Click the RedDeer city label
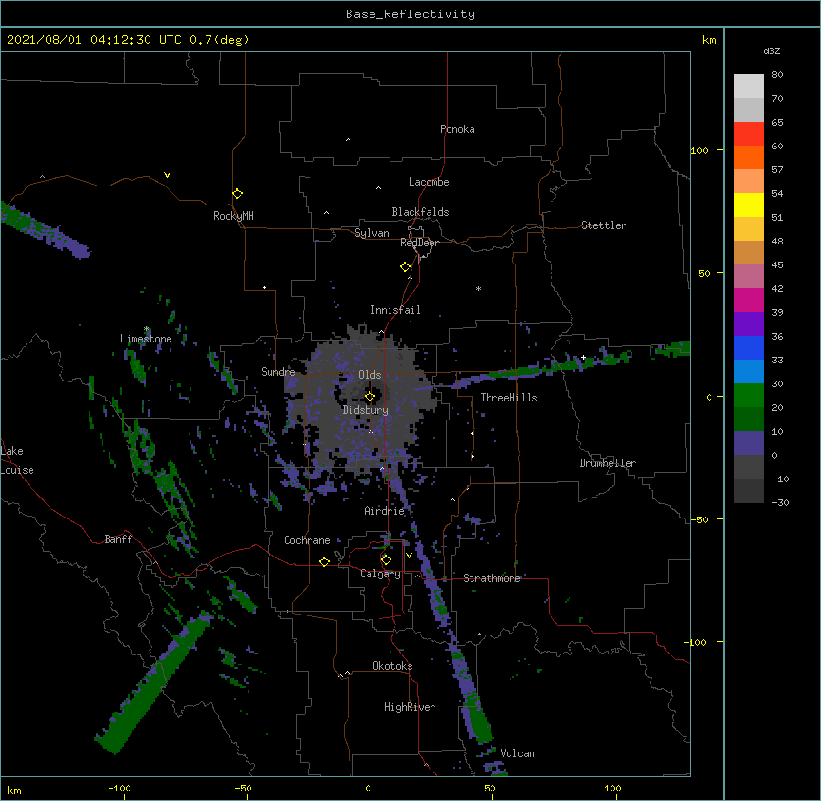 pos(419,243)
